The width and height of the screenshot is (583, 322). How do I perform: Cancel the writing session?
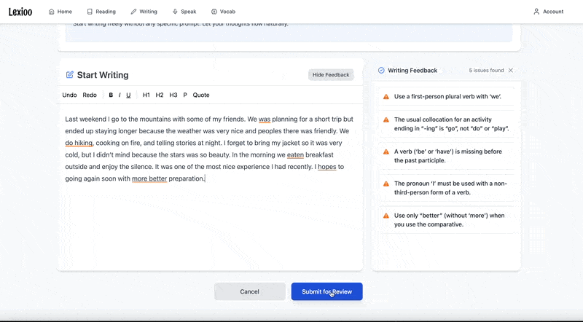(250, 291)
